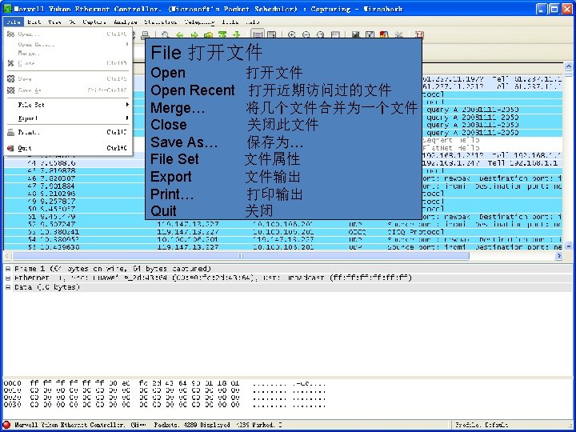
Task: Click the Go to last packet icon
Action: click(x=237, y=35)
